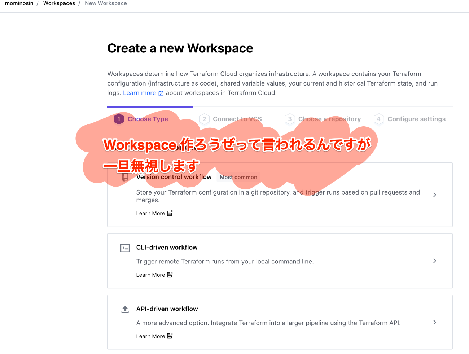Click upload icon of API-driven workflow
This screenshot has width=469, height=354.
pyautogui.click(x=125, y=309)
